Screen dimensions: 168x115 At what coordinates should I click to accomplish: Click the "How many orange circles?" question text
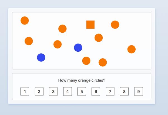82,80
